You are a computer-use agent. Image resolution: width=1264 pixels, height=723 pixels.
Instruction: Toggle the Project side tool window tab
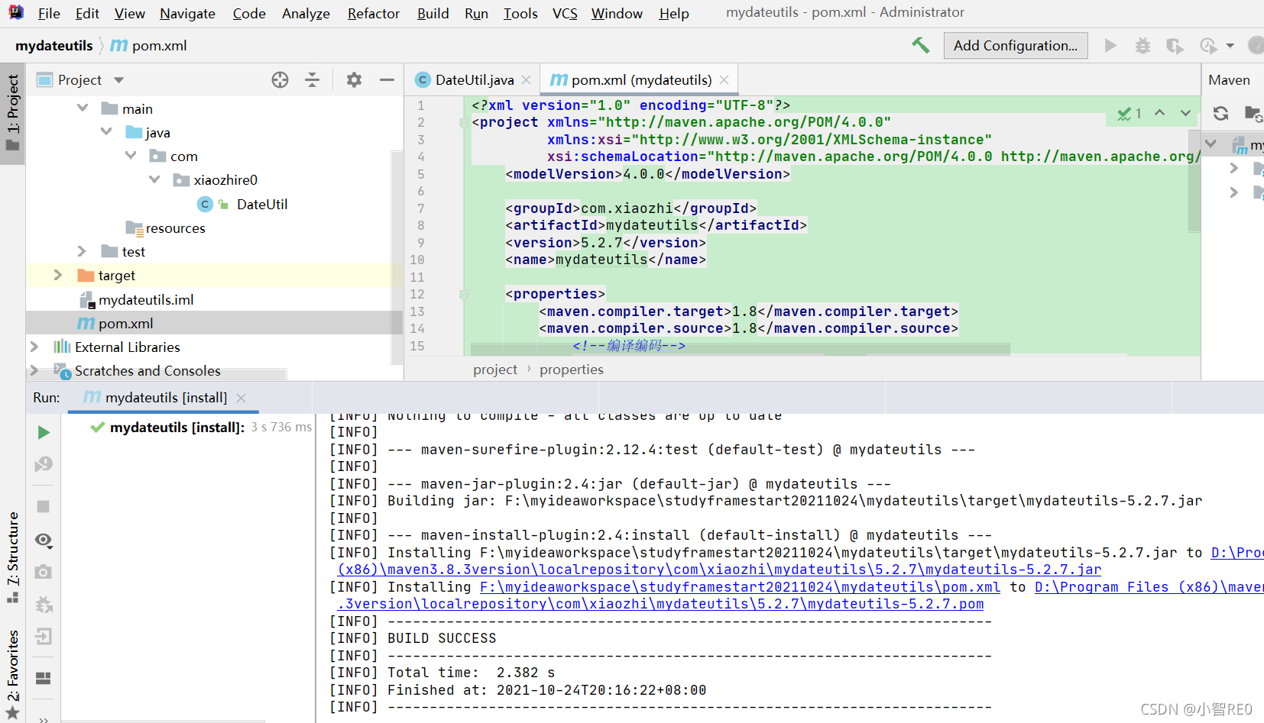pyautogui.click(x=13, y=113)
